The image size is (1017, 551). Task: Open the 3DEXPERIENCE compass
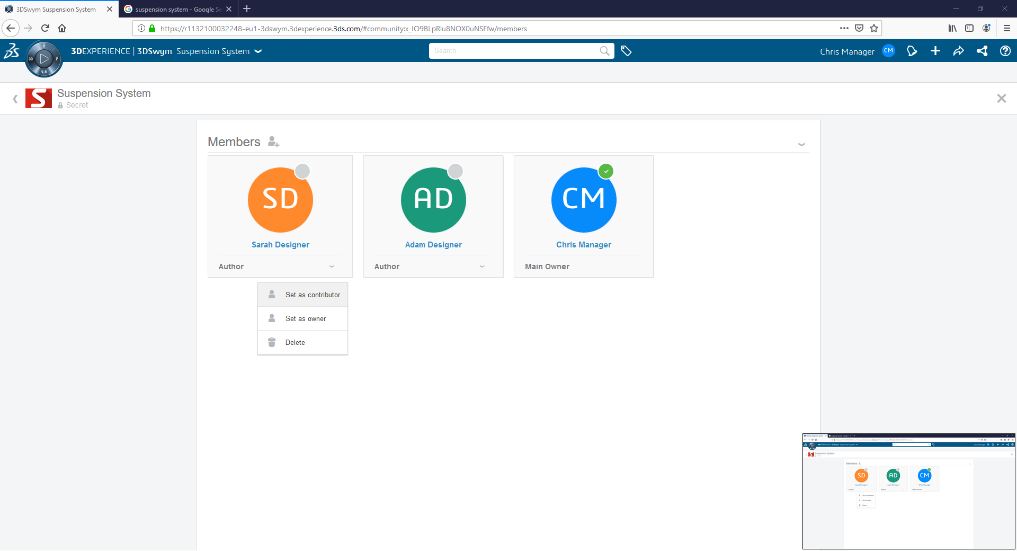click(44, 59)
